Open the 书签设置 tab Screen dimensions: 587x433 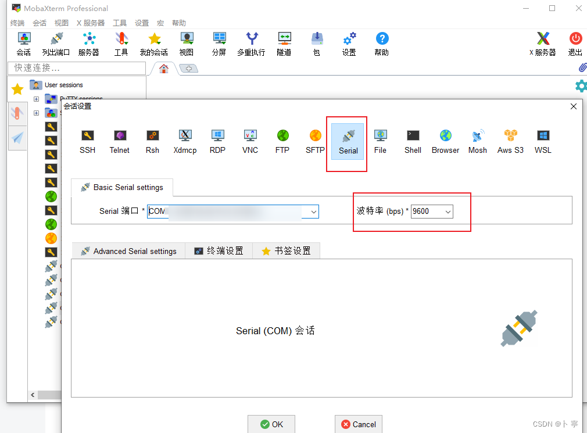(x=287, y=251)
